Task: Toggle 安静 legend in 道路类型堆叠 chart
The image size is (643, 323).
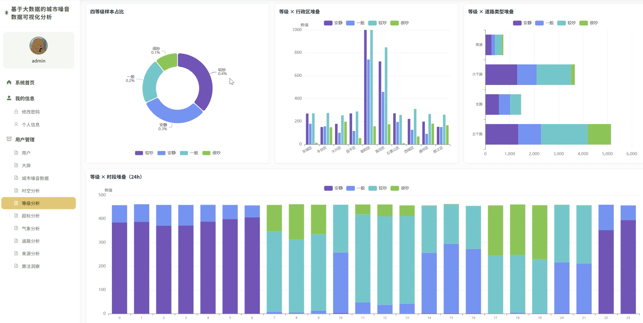Action: 522,23
